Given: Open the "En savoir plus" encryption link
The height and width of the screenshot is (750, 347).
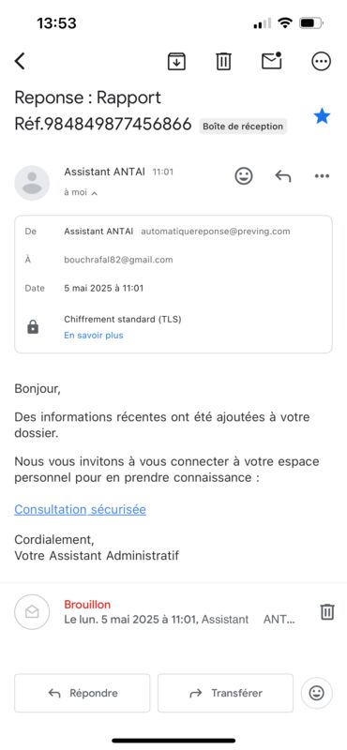Looking at the screenshot, I should [94, 336].
